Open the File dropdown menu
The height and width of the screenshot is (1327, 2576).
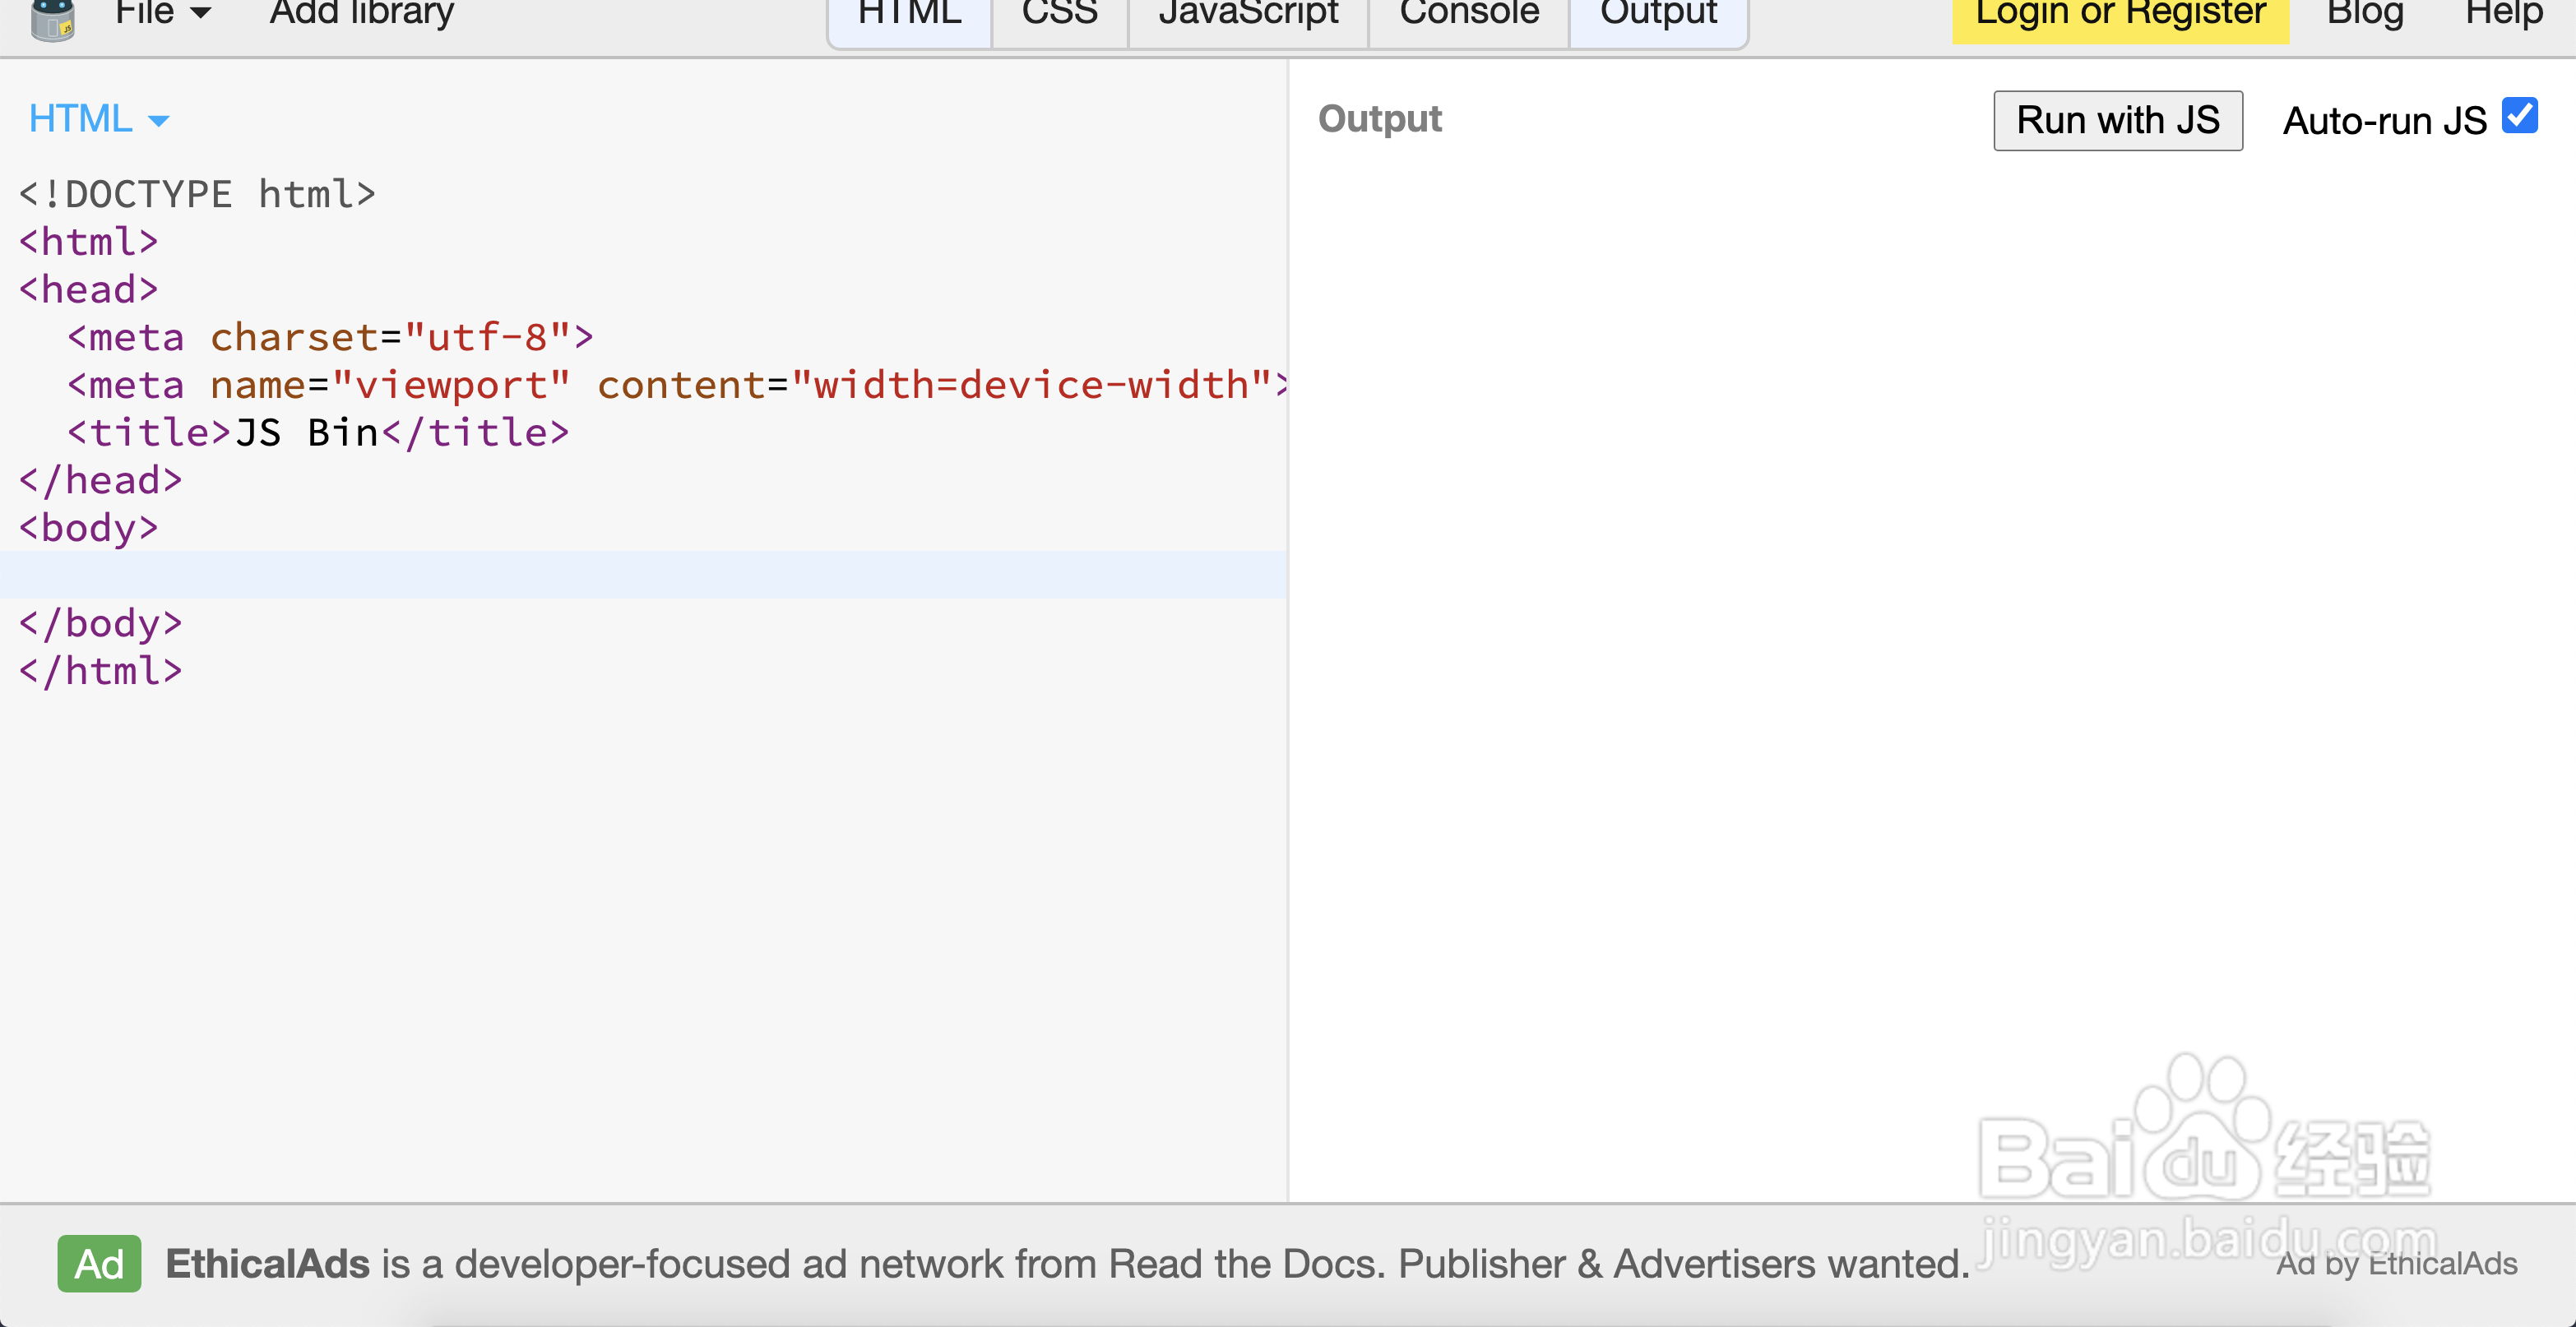click(x=162, y=14)
